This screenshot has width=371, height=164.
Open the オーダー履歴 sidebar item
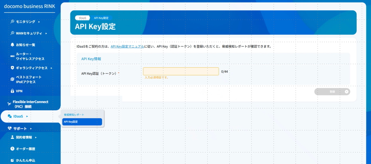[x=26, y=149]
